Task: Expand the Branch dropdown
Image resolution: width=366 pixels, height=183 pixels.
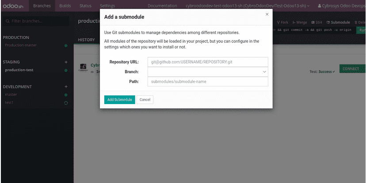Action: [x=208, y=72]
